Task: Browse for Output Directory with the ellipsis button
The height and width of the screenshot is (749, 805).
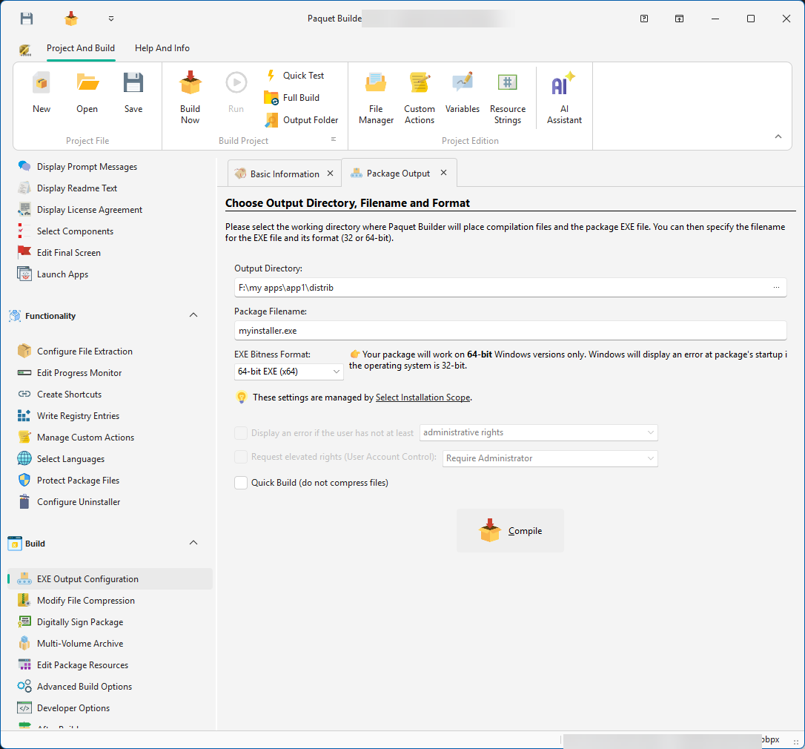Action: (x=776, y=287)
